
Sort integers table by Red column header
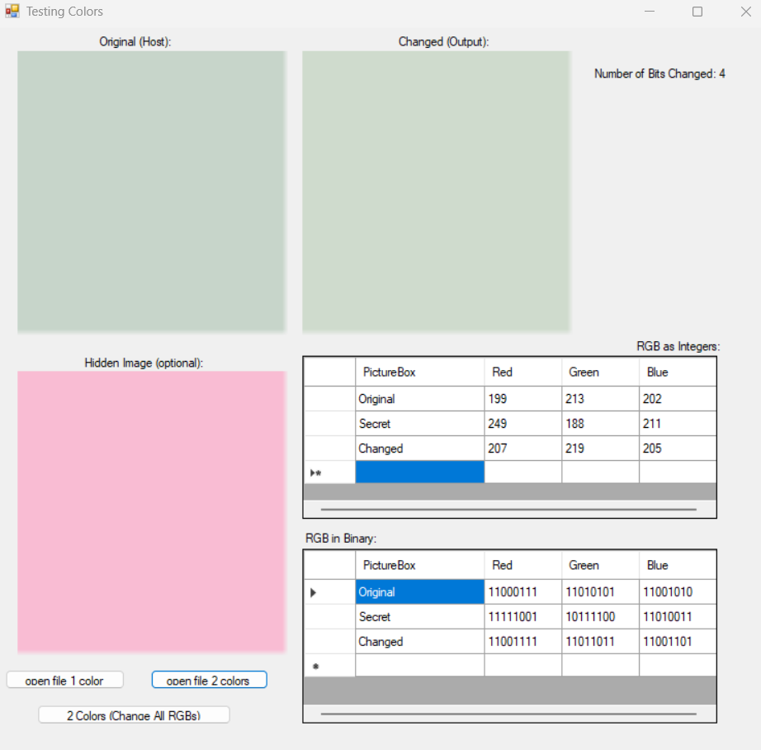(522, 372)
